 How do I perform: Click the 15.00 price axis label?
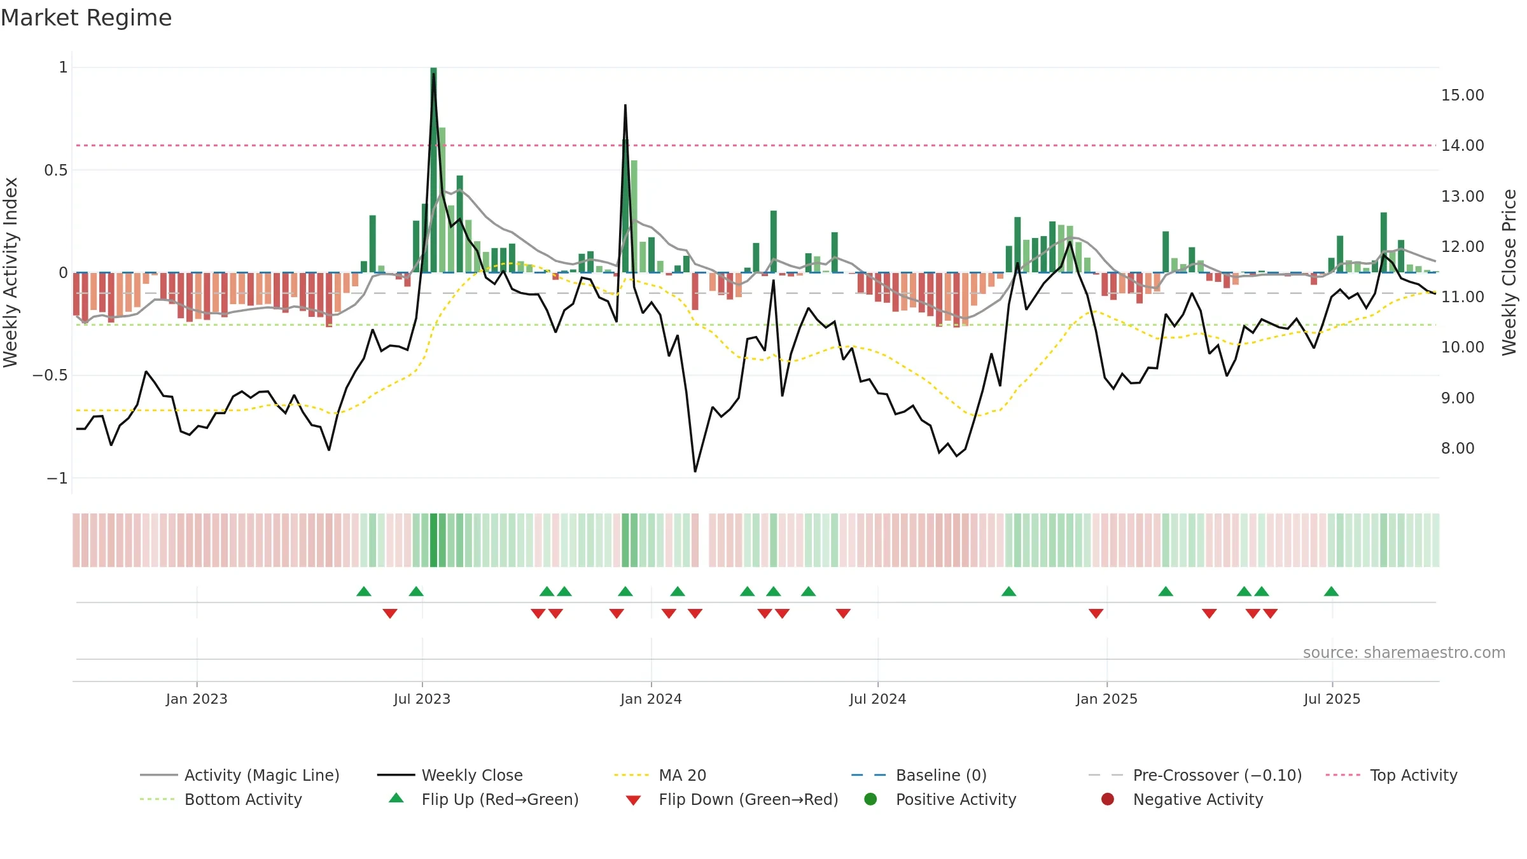pos(1463,95)
